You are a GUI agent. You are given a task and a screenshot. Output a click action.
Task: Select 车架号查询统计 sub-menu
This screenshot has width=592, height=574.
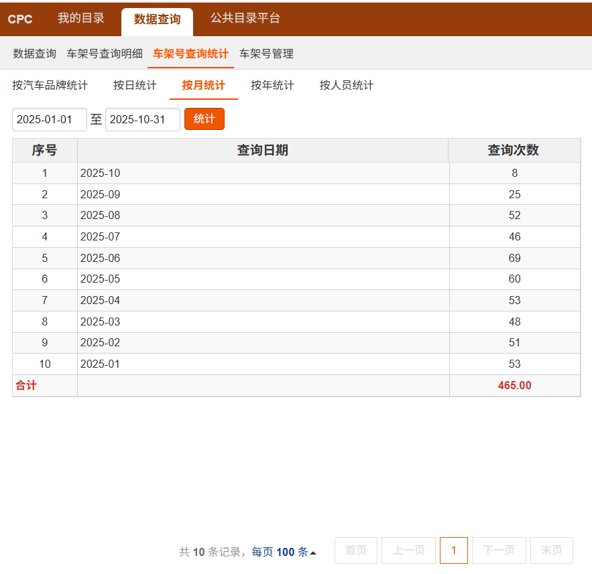click(190, 54)
